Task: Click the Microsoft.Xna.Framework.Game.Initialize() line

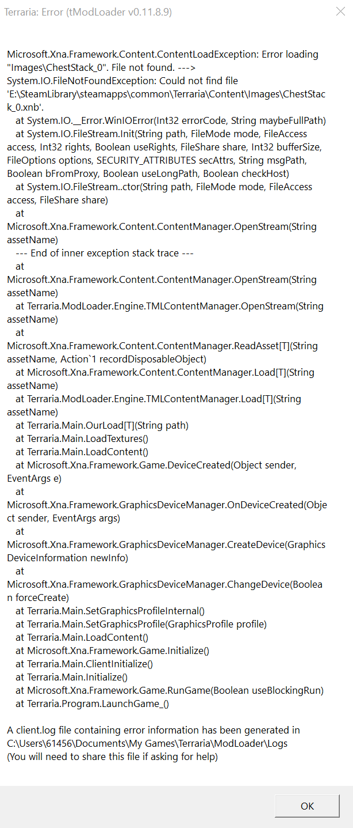Action: tap(113, 651)
